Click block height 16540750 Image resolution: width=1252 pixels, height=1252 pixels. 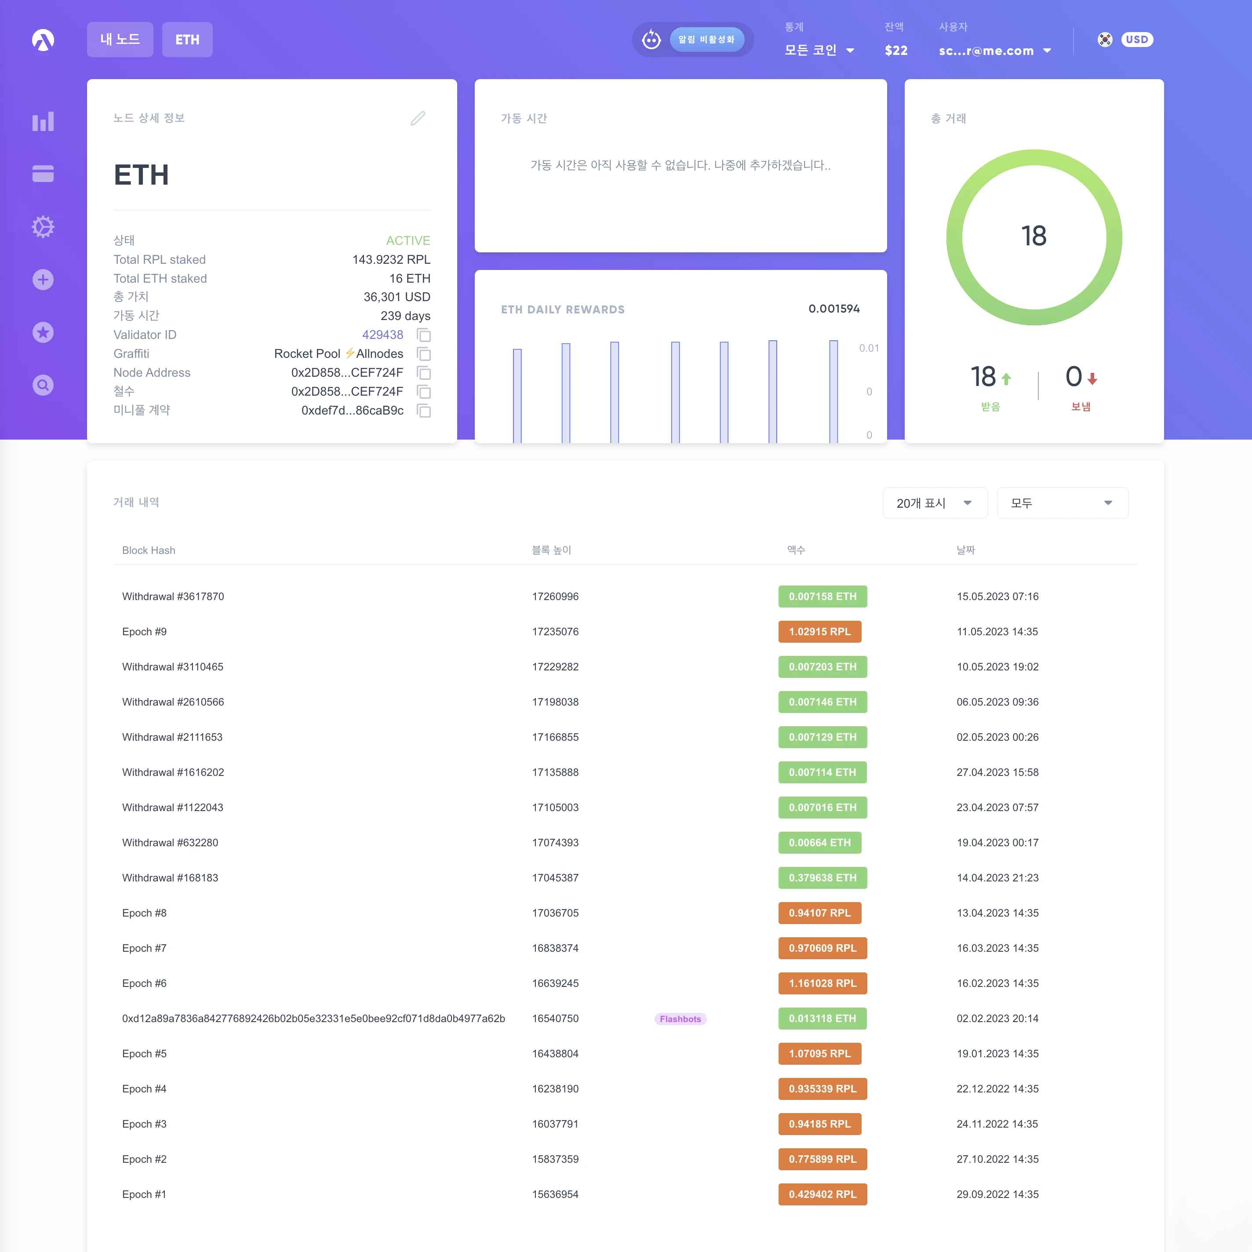pos(555,1019)
